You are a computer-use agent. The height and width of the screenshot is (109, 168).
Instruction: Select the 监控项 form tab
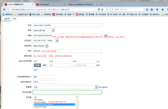(x=7, y=19)
